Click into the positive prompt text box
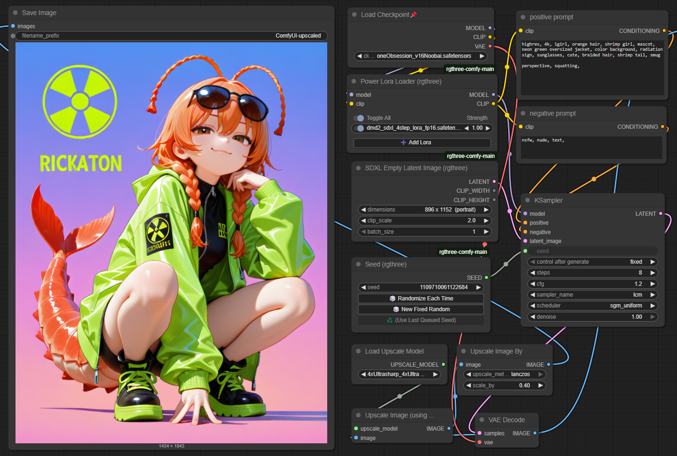 click(x=592, y=67)
